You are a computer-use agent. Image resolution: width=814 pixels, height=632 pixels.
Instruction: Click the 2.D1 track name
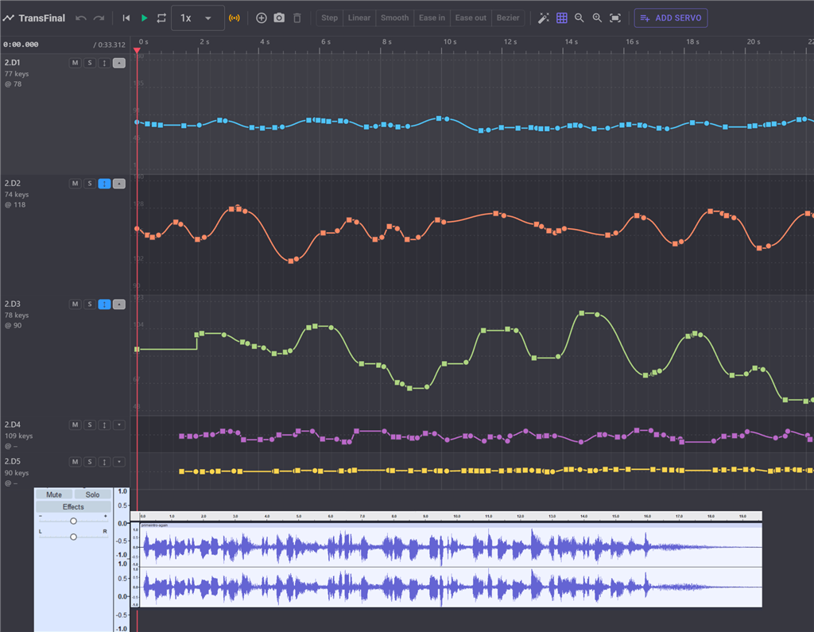(13, 62)
